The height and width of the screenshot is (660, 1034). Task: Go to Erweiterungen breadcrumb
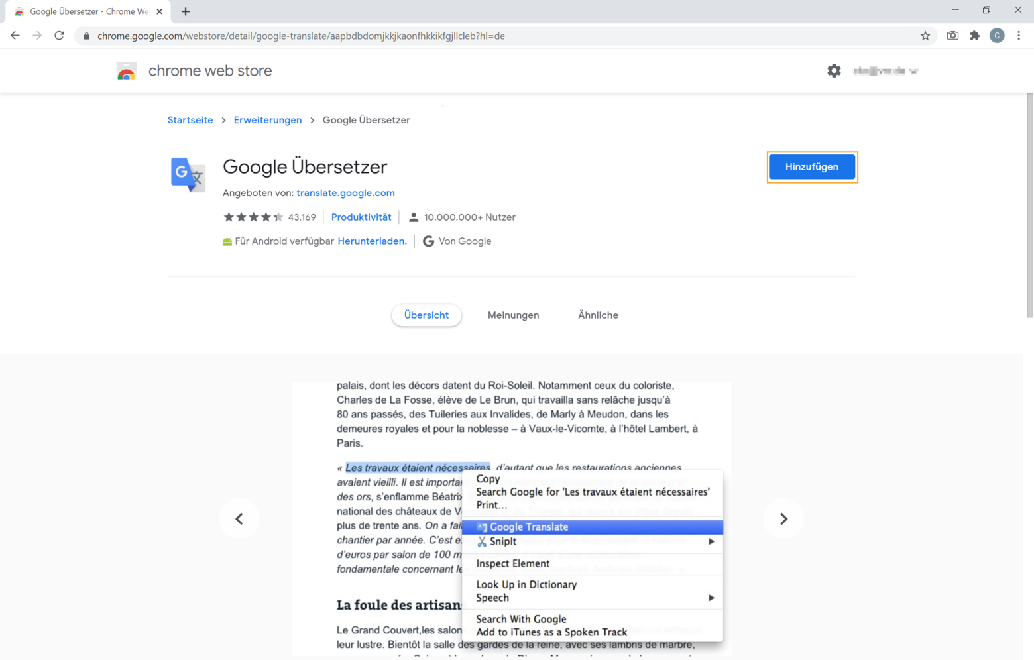click(268, 120)
